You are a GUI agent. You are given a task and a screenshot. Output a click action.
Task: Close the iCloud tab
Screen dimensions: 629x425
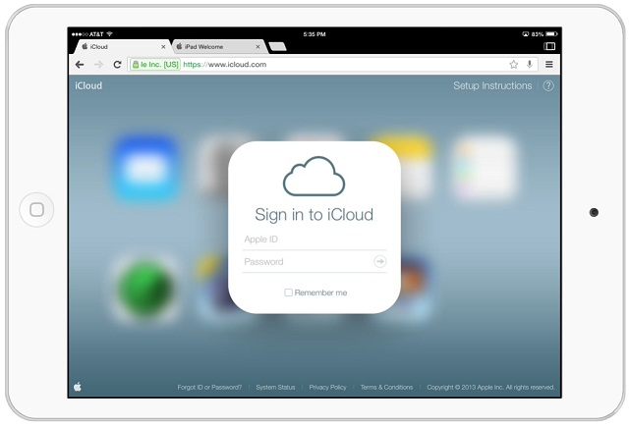[x=163, y=47]
